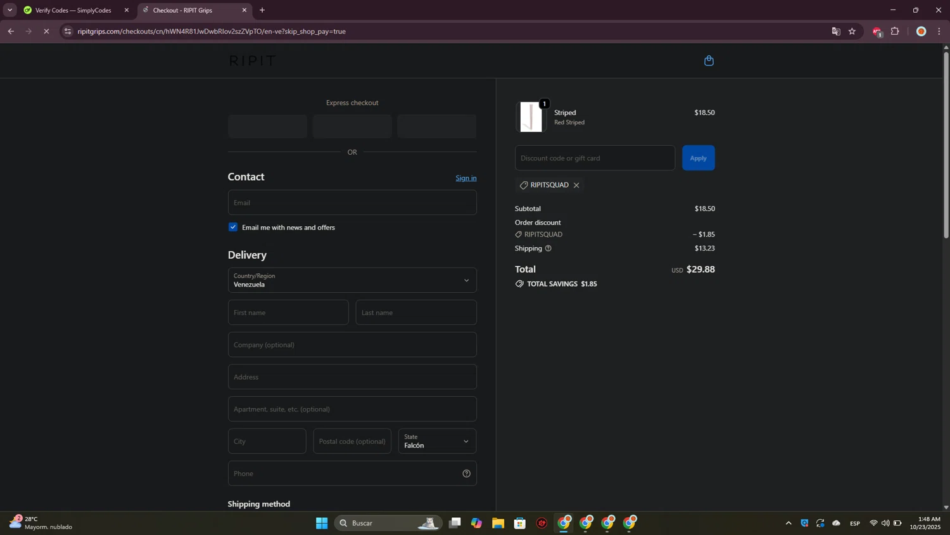Open the red extension icon with badge
950x535 pixels.
[x=877, y=32]
